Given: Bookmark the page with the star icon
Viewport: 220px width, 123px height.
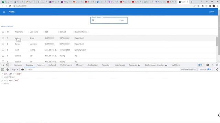Looking at the screenshot, I should [x=198, y=6].
